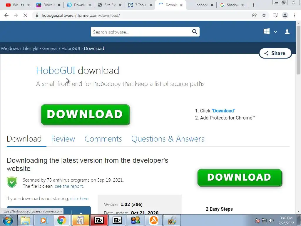The height and width of the screenshot is (226, 301).
Task: Open the Chrome profile avatar
Action: pos(285,15)
